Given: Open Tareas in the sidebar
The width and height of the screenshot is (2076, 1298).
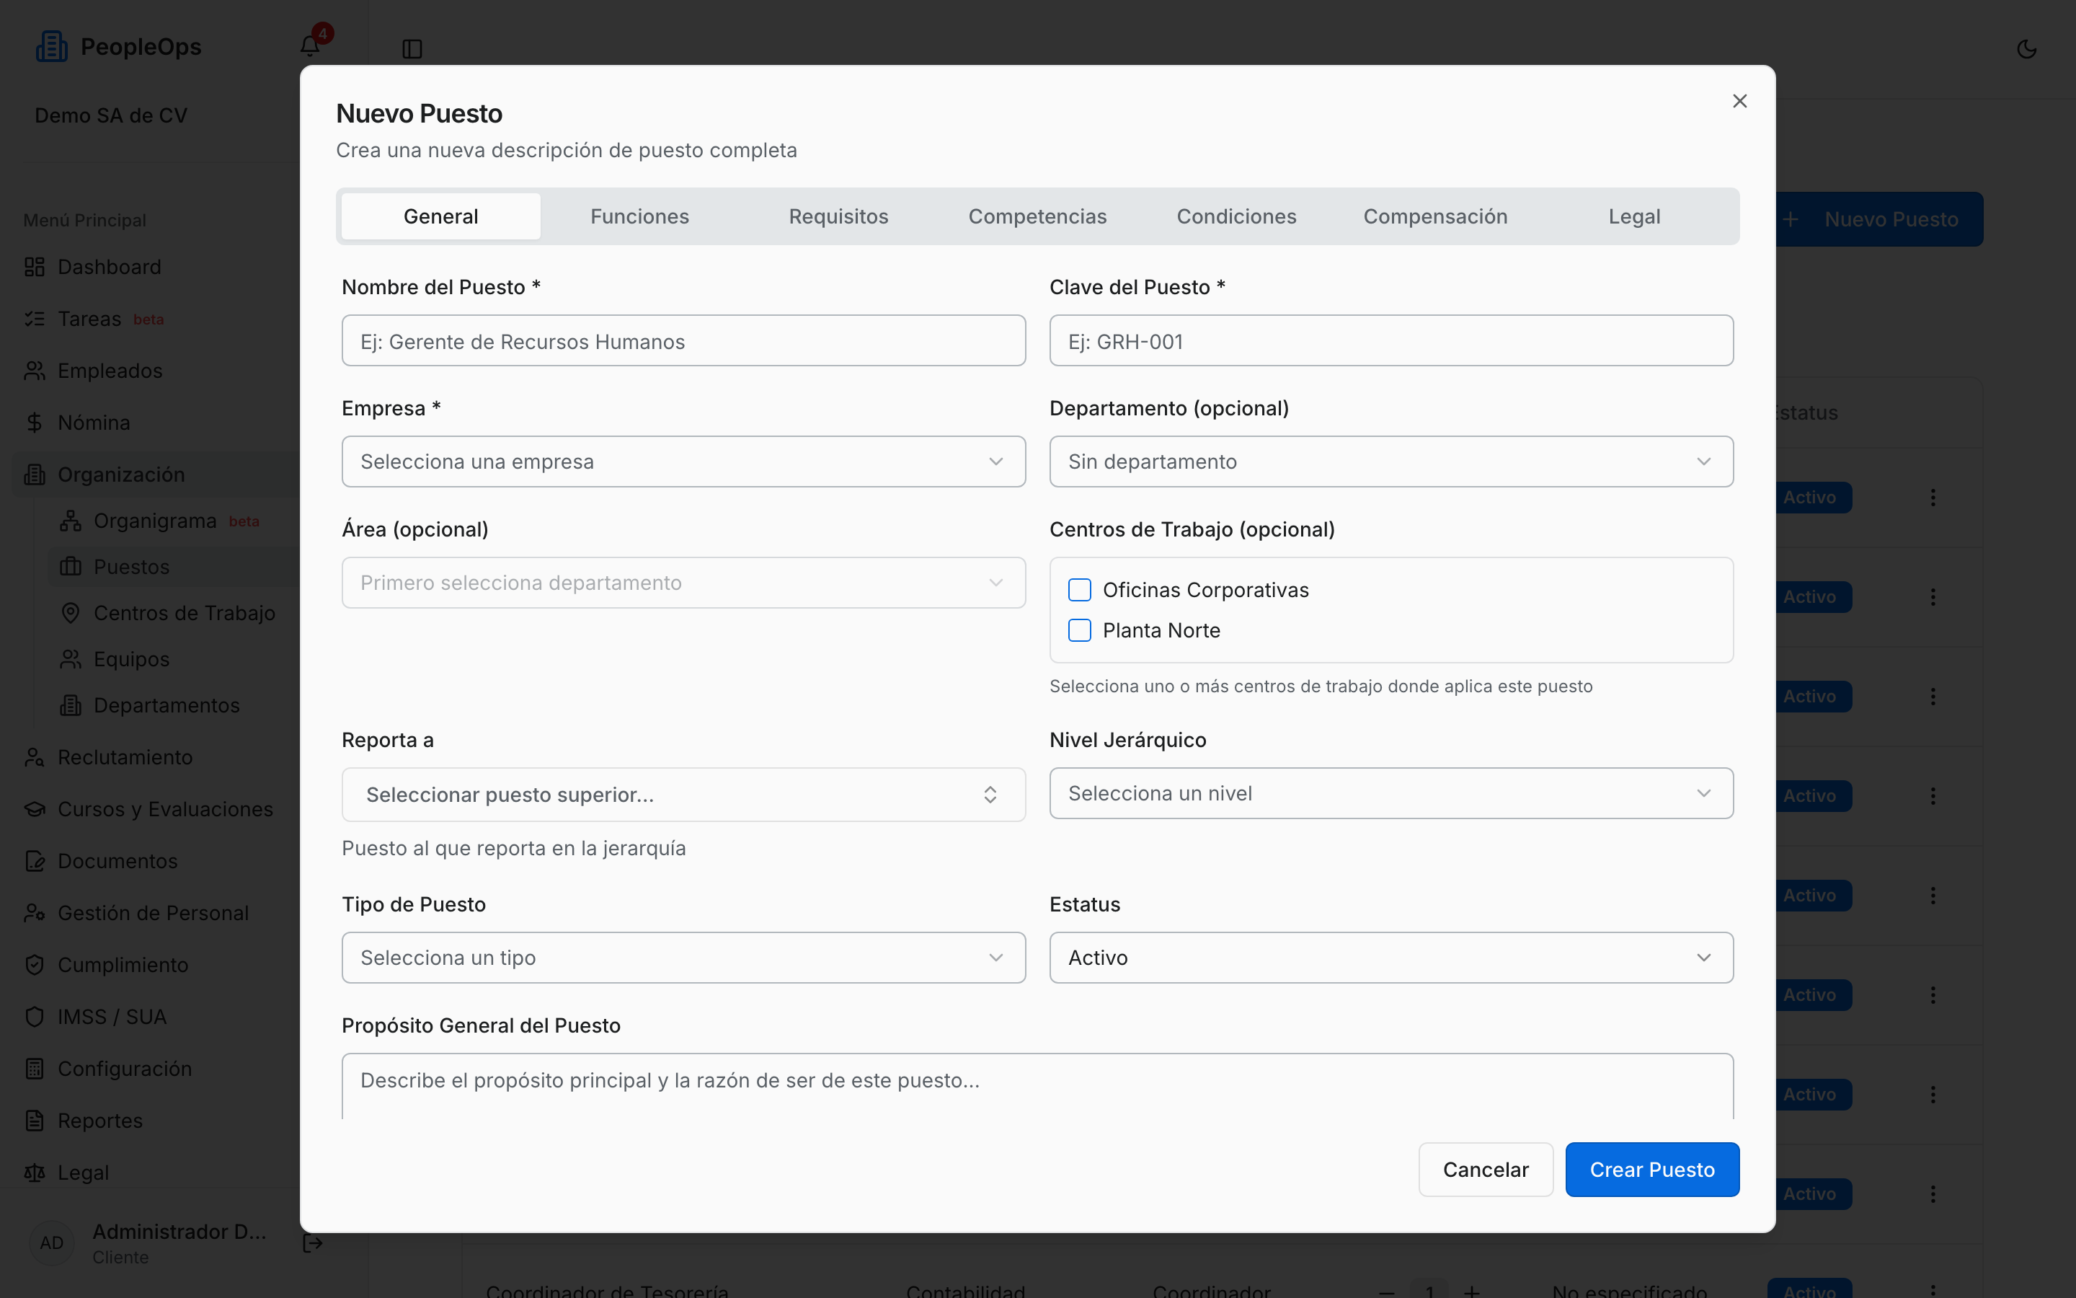Looking at the screenshot, I should pyautogui.click(x=90, y=319).
